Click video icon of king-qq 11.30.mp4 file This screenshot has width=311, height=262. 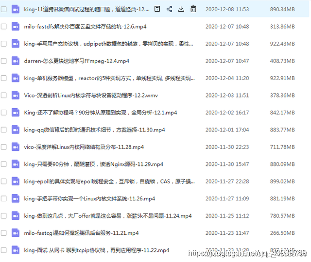16,130
